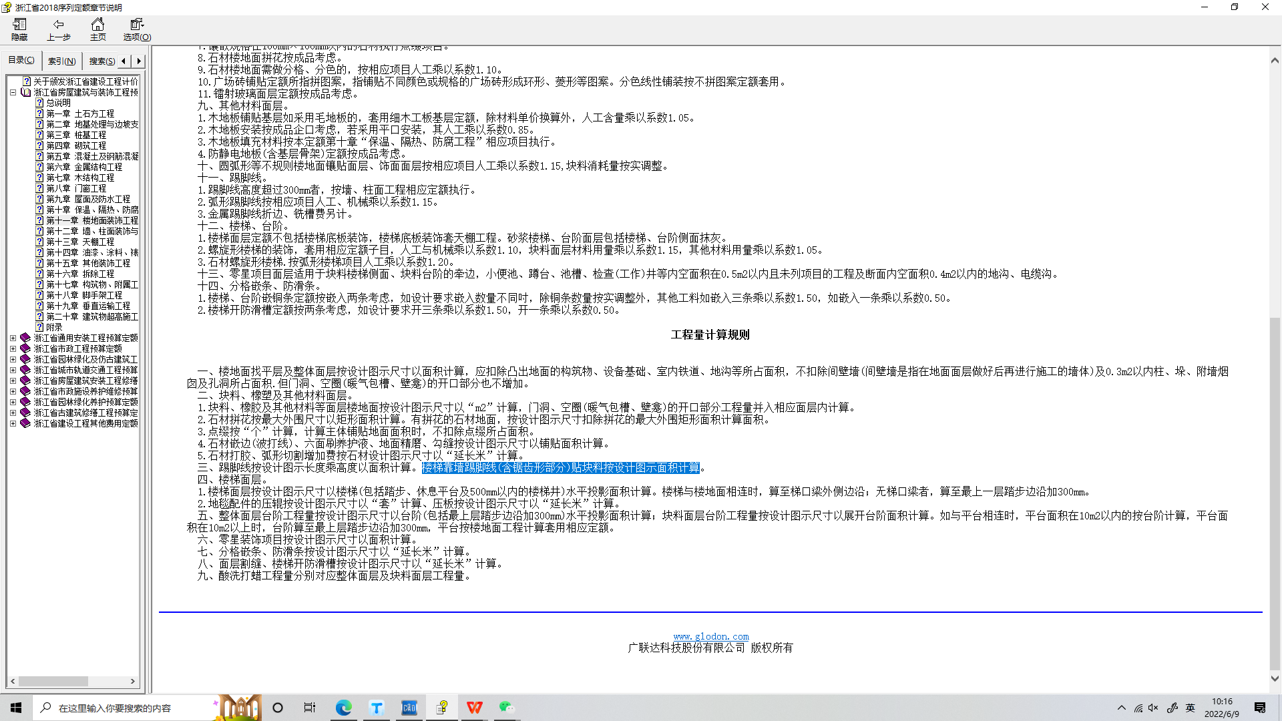Viewport: 1282px width, 721px height.
Task: Open the 总说明 topic
Action: pyautogui.click(x=58, y=103)
